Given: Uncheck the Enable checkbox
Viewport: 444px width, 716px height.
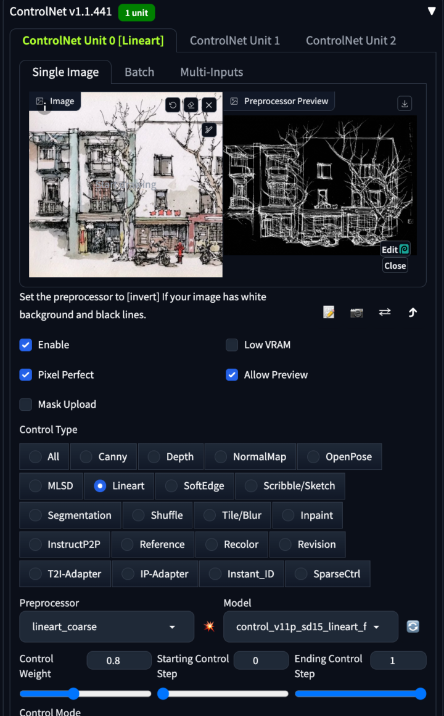Looking at the screenshot, I should click(26, 345).
